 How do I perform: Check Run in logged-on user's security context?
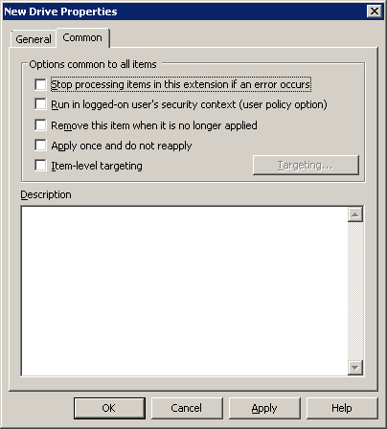pos(40,104)
